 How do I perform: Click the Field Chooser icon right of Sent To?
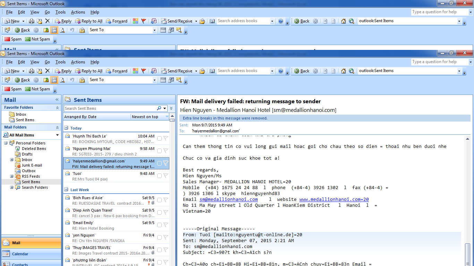(x=163, y=80)
